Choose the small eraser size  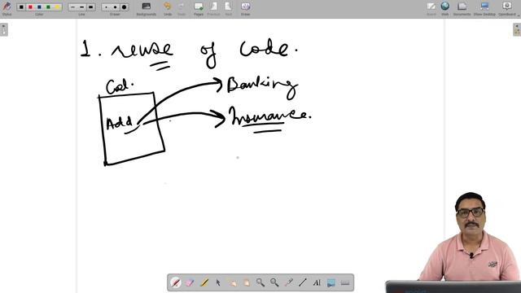(x=107, y=7)
